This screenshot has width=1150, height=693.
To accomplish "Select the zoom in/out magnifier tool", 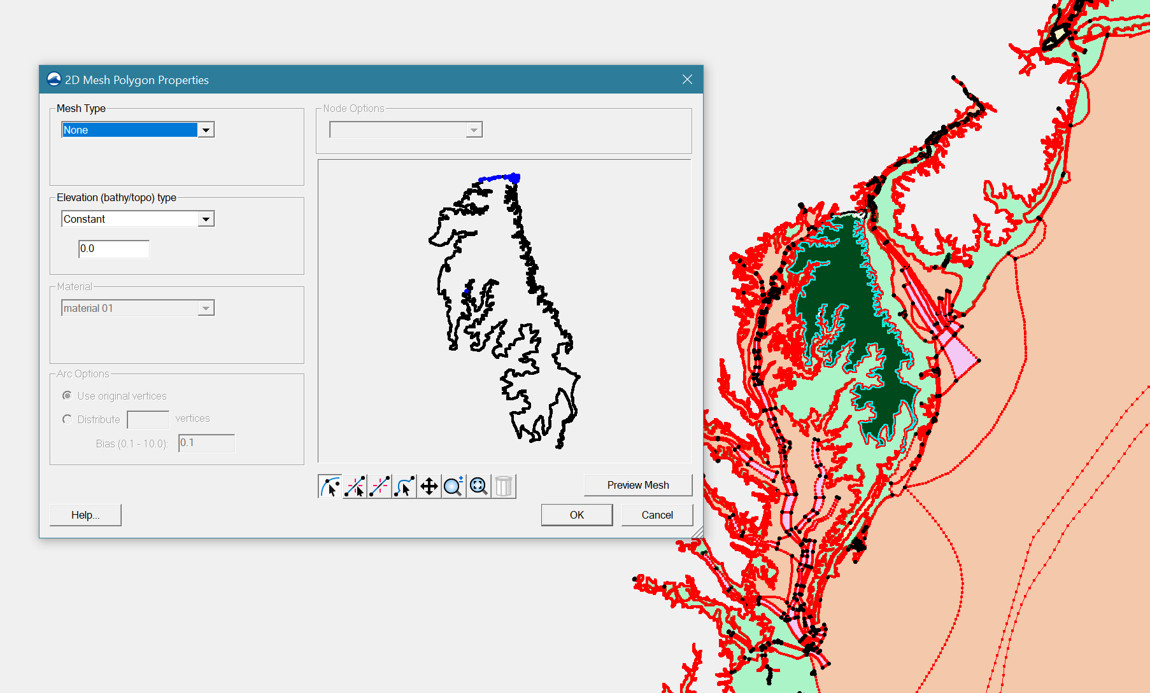I will (x=454, y=486).
